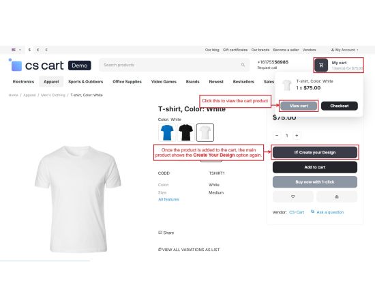This screenshot has width=375, height=307.
Task: Click the Create your Design button
Action: pos(315,152)
